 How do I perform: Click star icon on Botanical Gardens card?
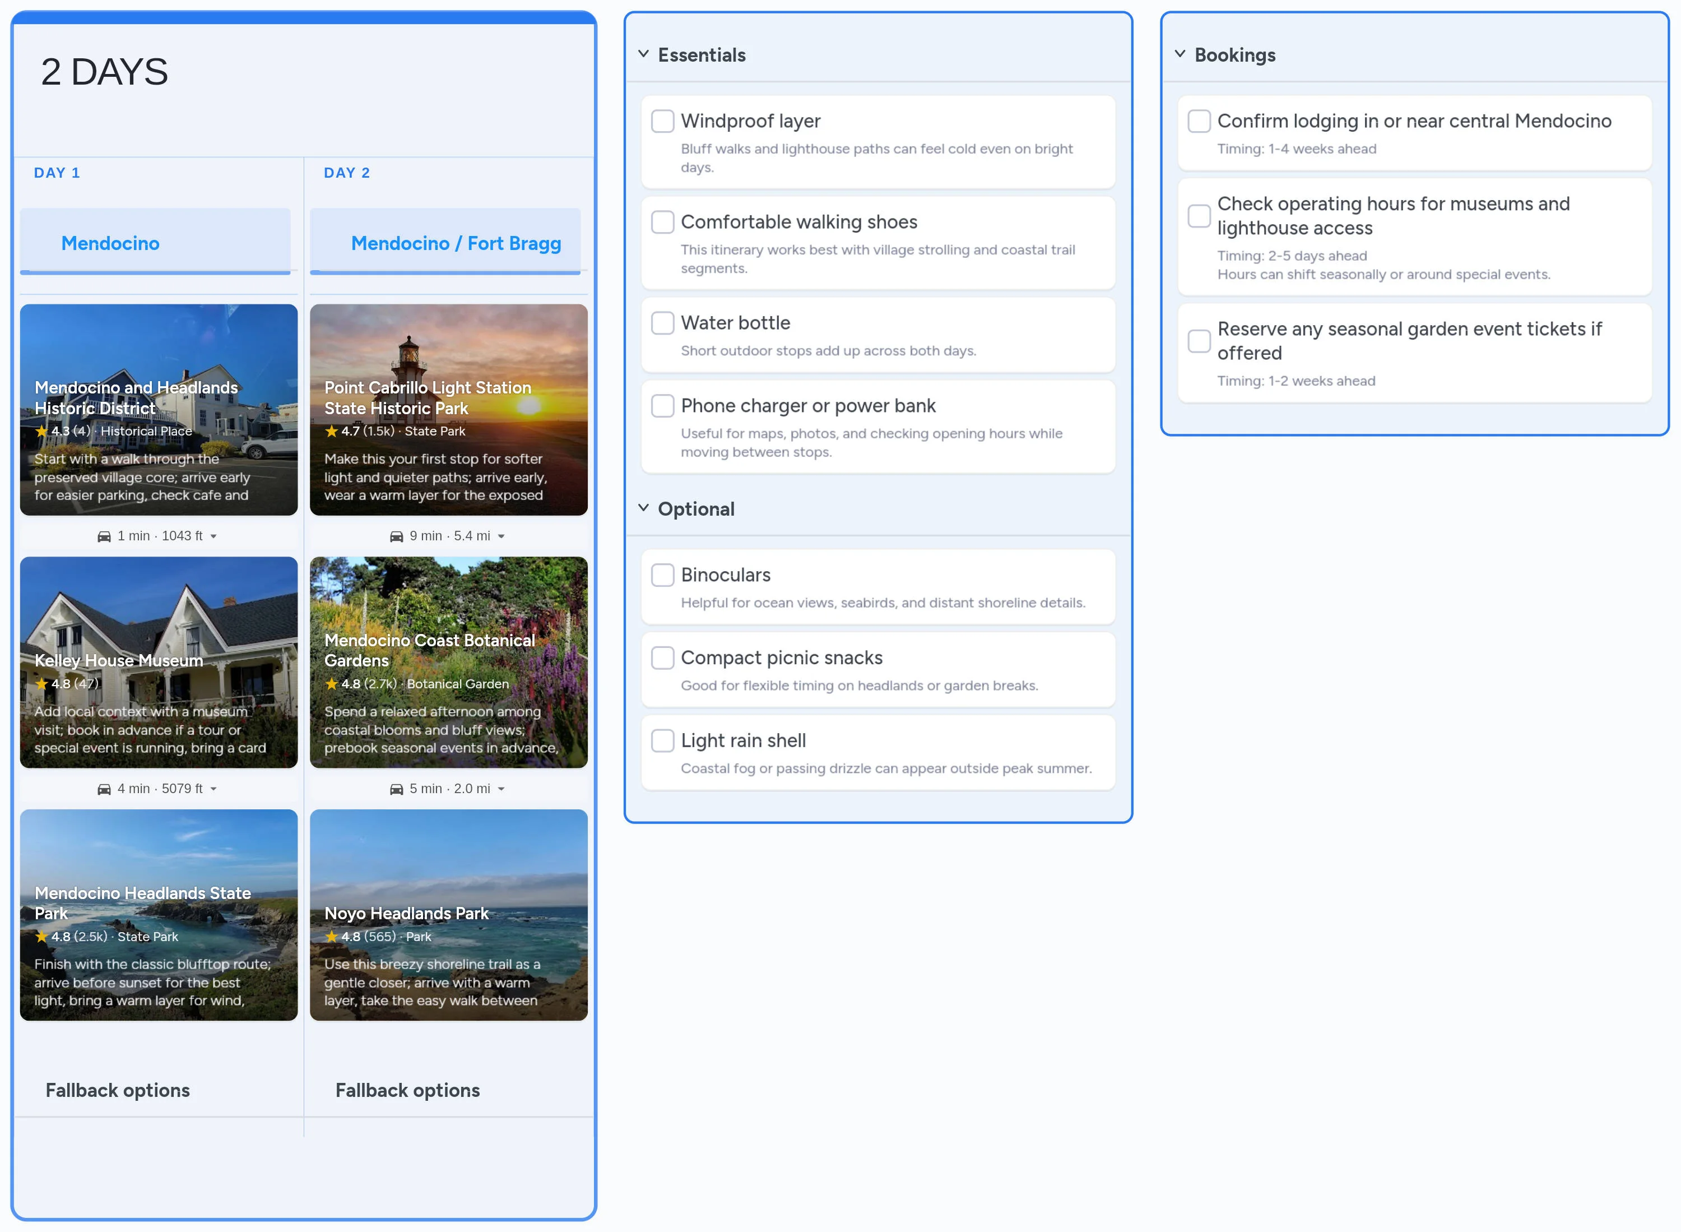(332, 684)
